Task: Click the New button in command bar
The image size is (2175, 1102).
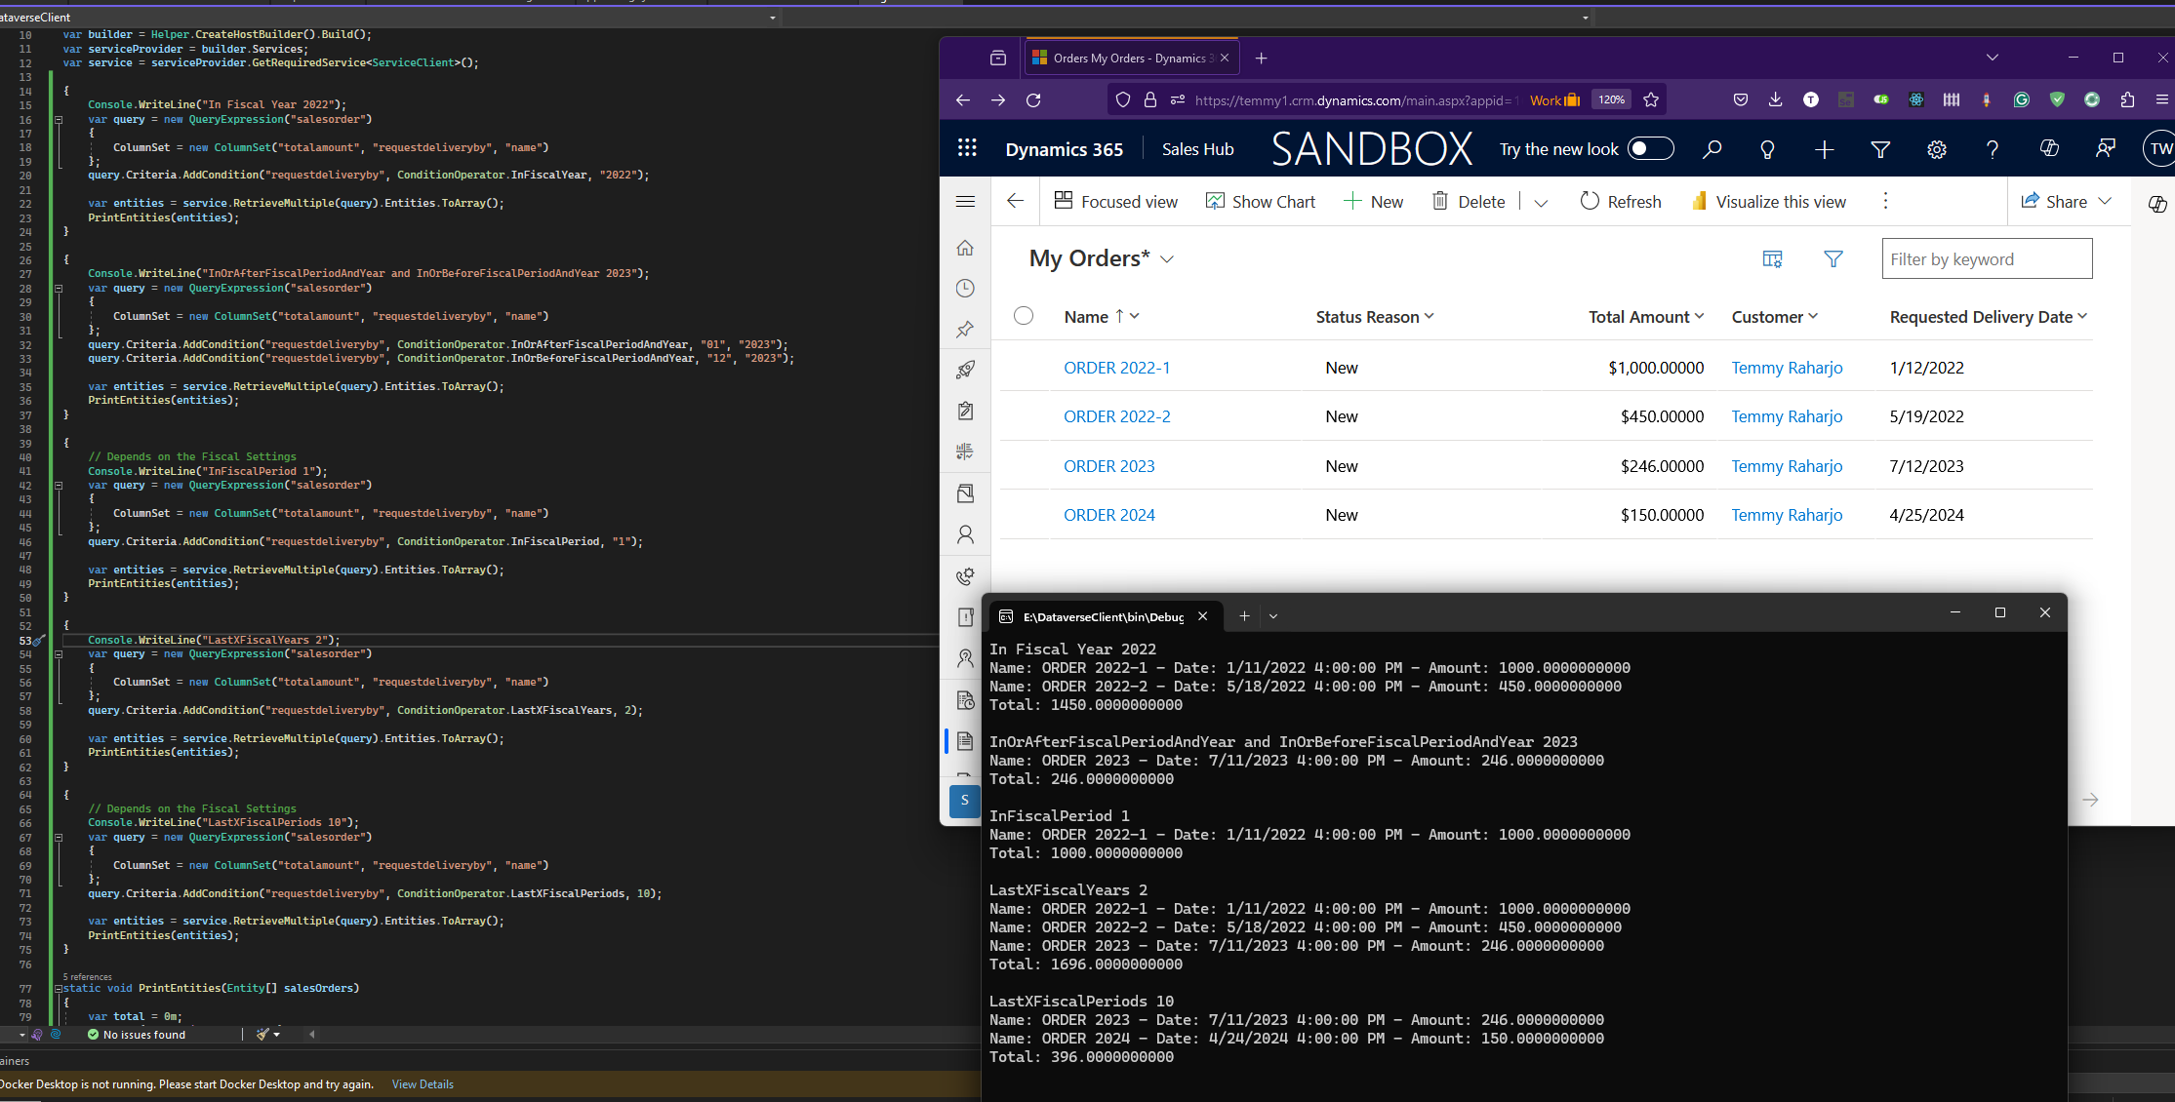Action: pyautogui.click(x=1373, y=201)
